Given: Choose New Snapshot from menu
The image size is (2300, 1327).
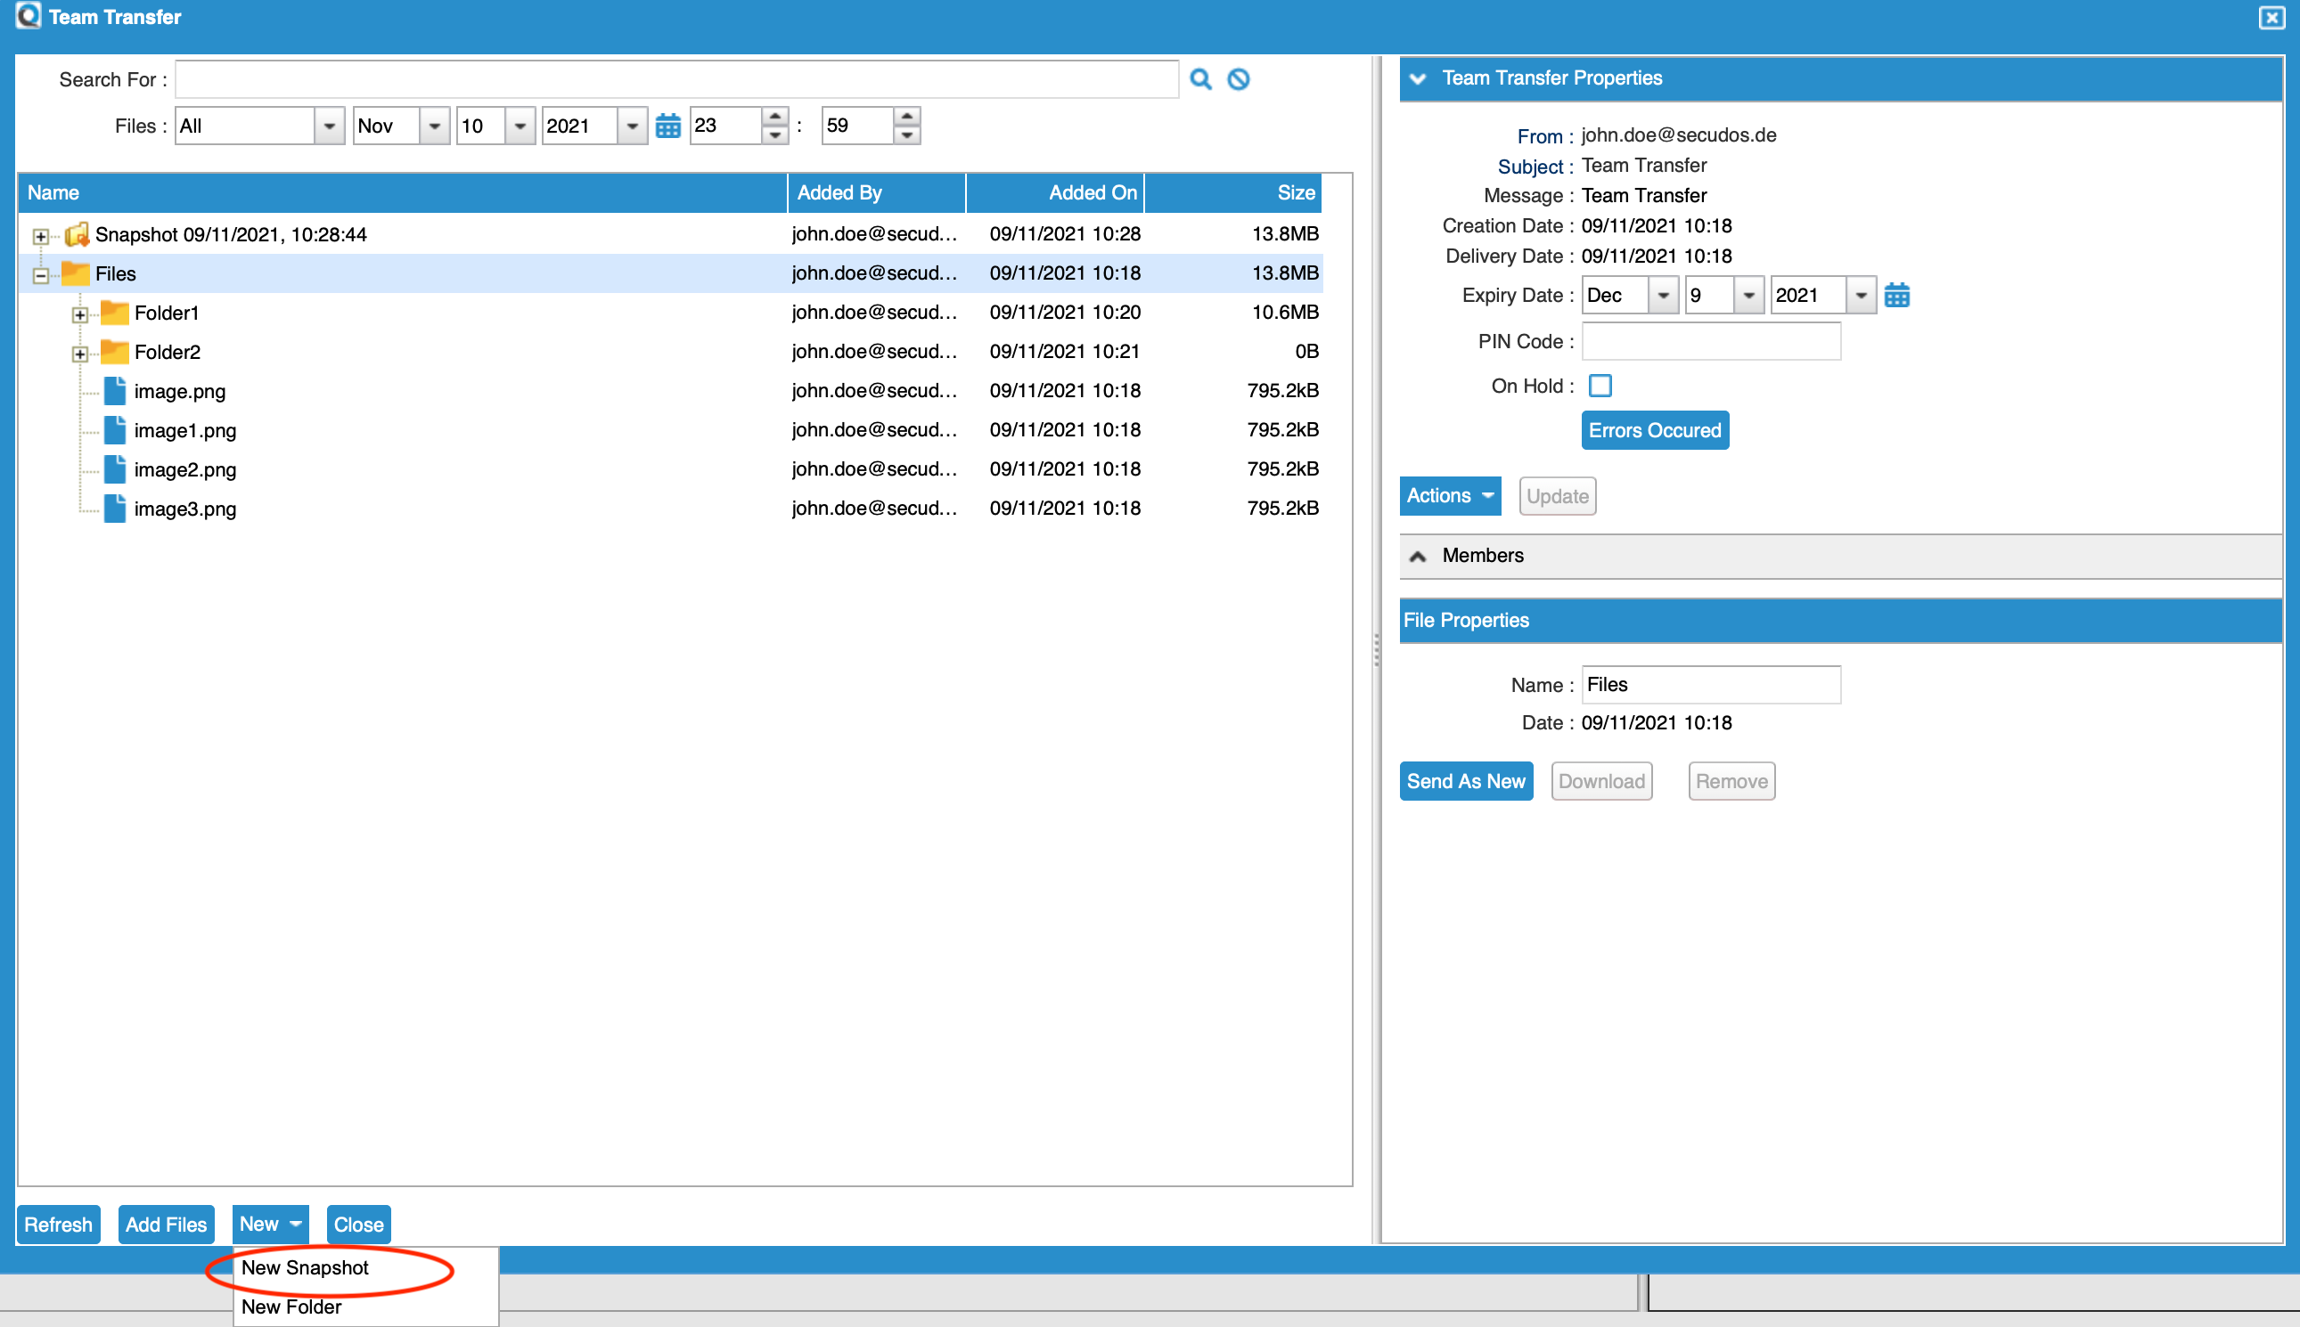Looking at the screenshot, I should tap(305, 1267).
